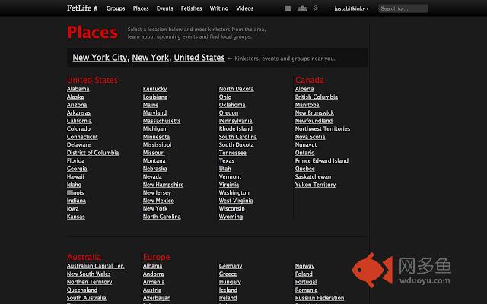The height and width of the screenshot is (304, 487).
Task: Open the United States nearby location link
Action: pyautogui.click(x=199, y=58)
